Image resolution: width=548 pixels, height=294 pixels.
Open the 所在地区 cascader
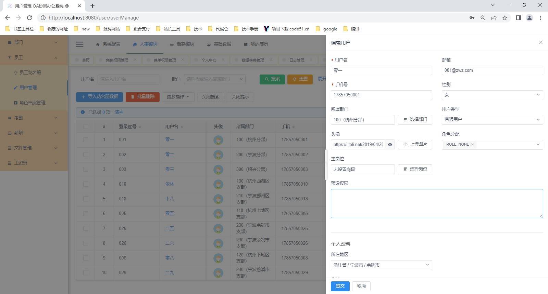tap(381, 265)
